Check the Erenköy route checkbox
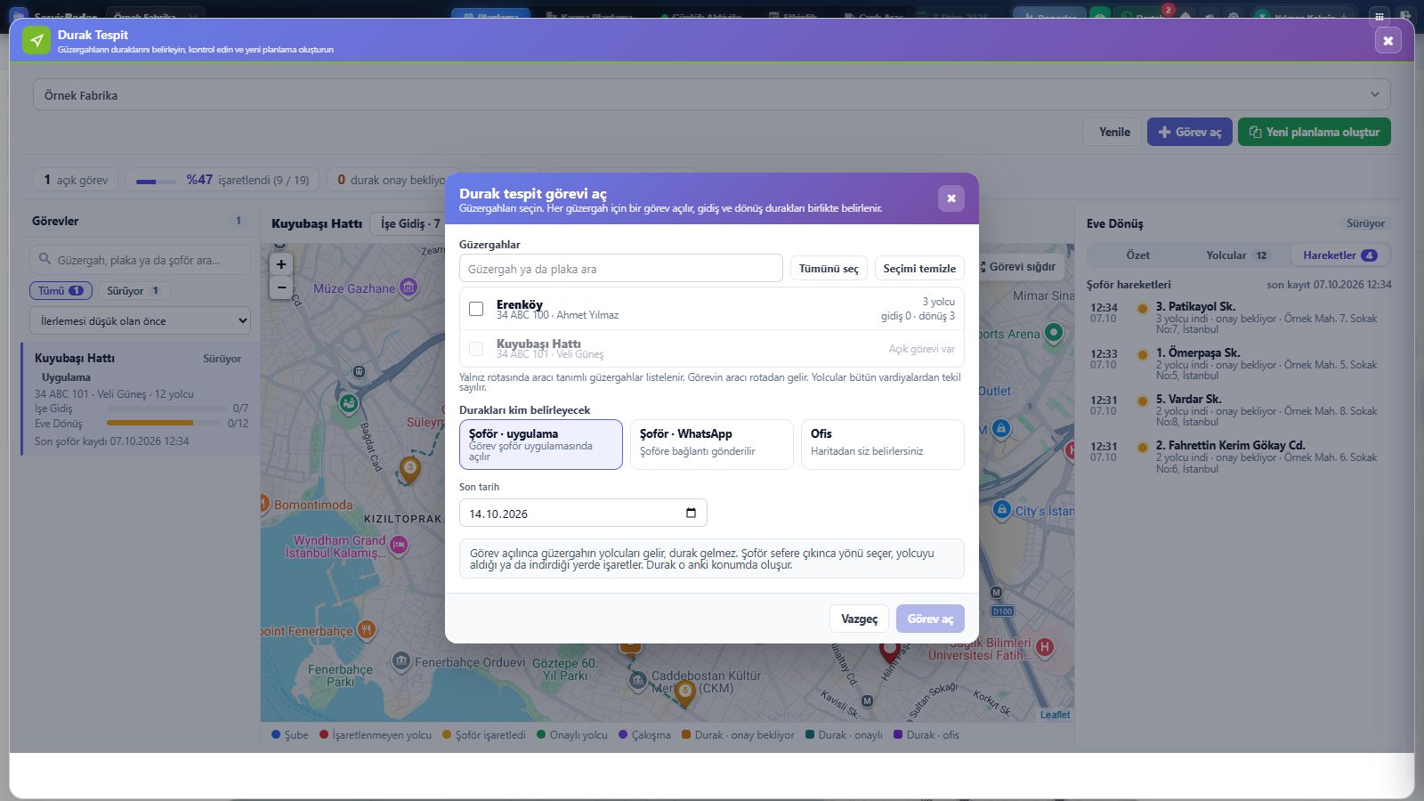Screen dimensions: 1424x801 (476, 309)
